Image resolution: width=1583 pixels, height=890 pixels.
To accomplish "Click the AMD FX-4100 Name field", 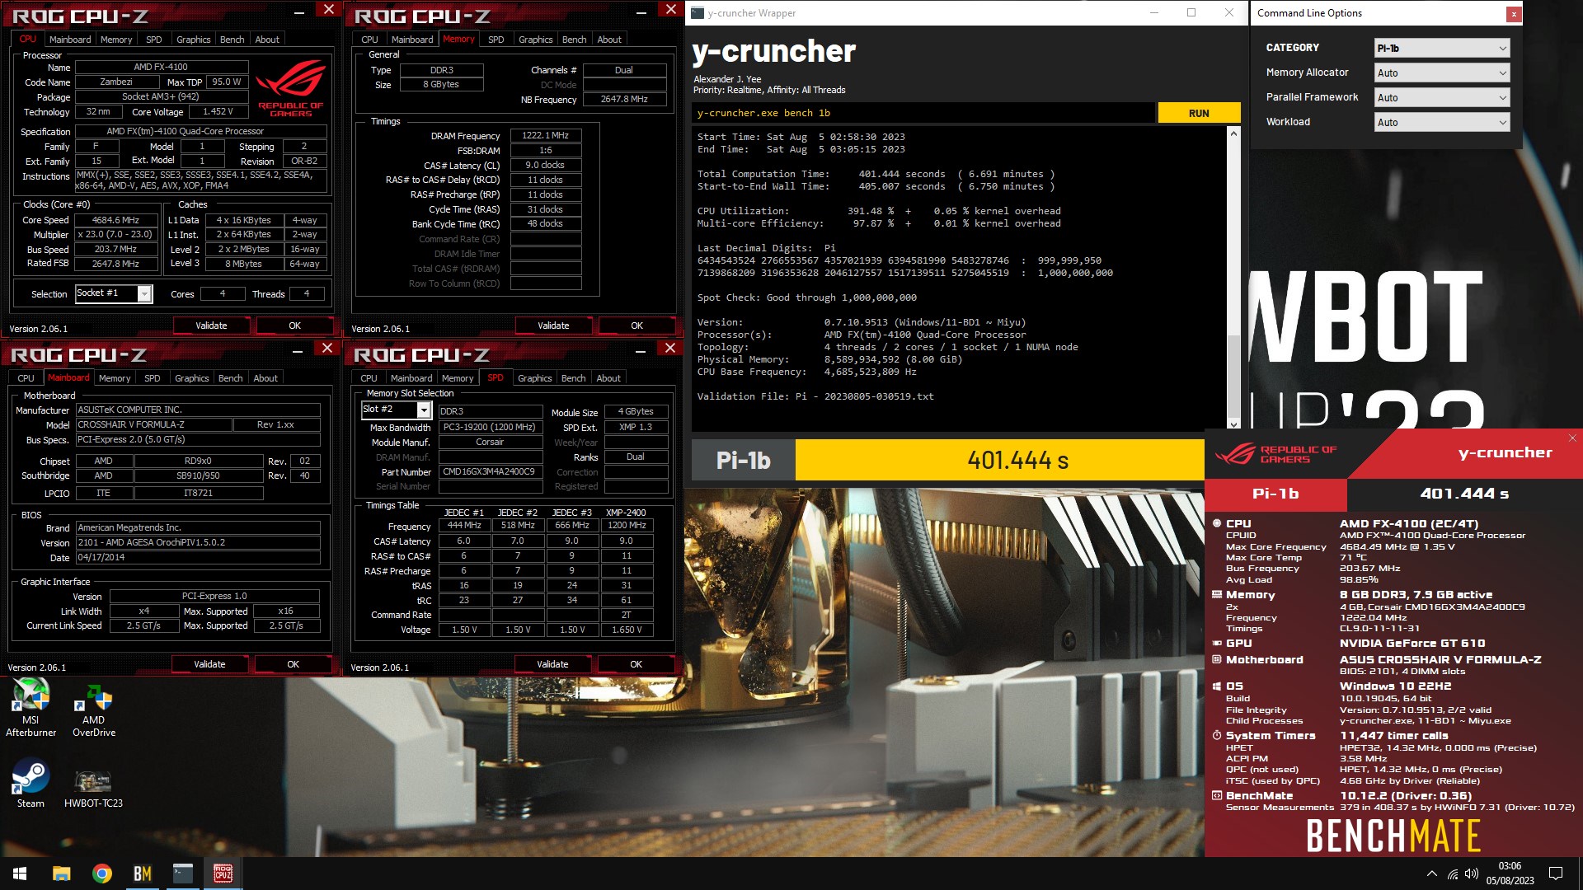I will [161, 67].
